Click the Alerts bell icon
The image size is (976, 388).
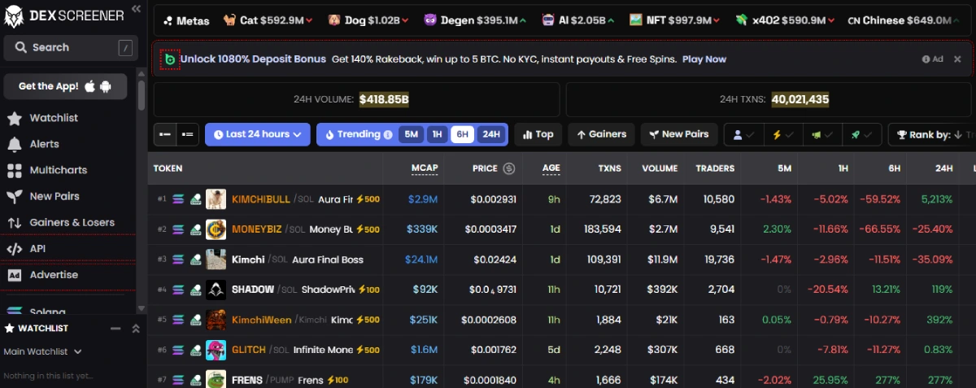[14, 145]
